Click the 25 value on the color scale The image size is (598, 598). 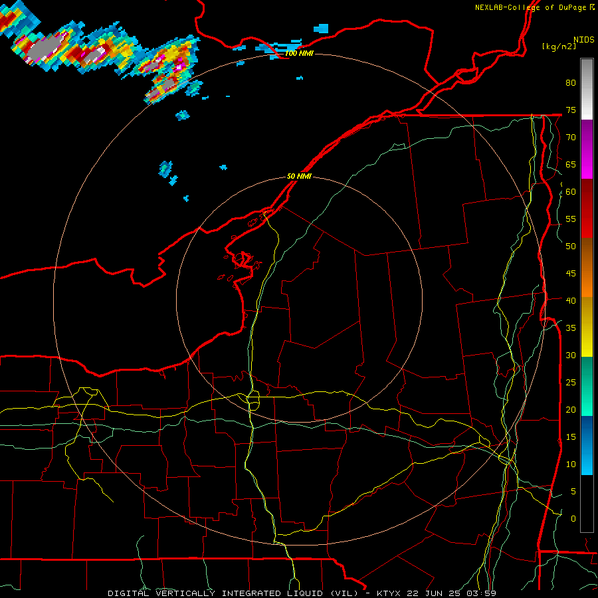(571, 383)
